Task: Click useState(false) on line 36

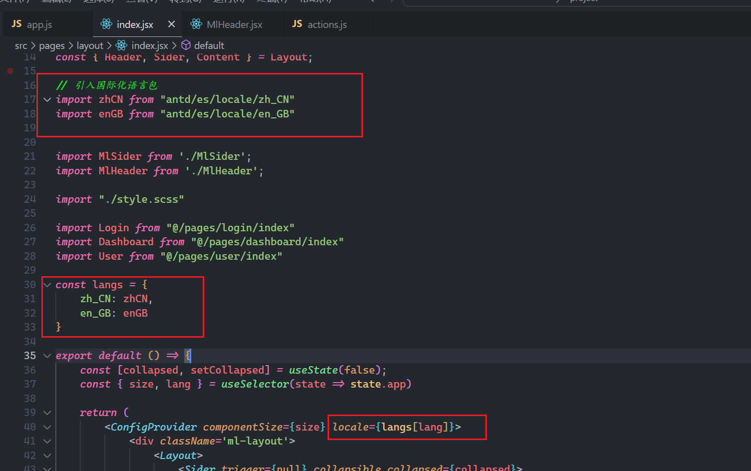Action: coord(335,370)
